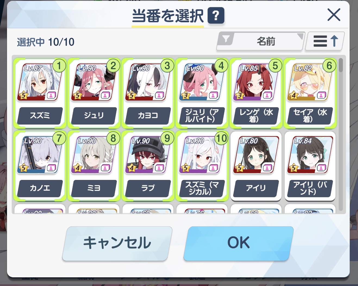Deselect カヨコ character card numbered 3

[148, 93]
